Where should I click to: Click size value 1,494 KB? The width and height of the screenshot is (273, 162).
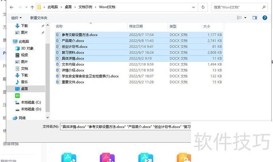215,64
